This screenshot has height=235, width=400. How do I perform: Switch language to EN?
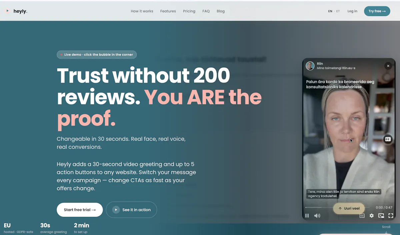(x=330, y=11)
